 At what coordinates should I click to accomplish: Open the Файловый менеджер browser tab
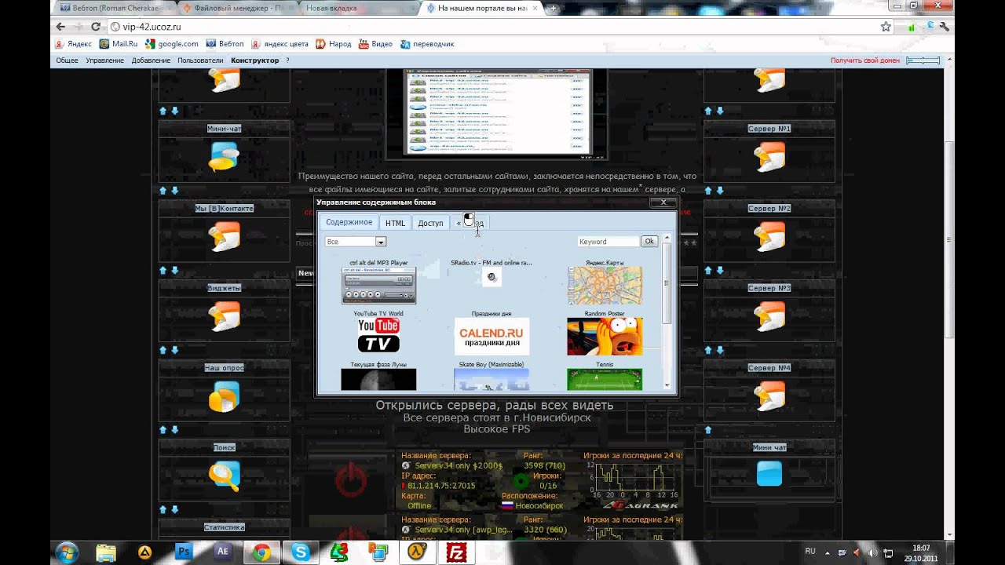pyautogui.click(x=238, y=9)
